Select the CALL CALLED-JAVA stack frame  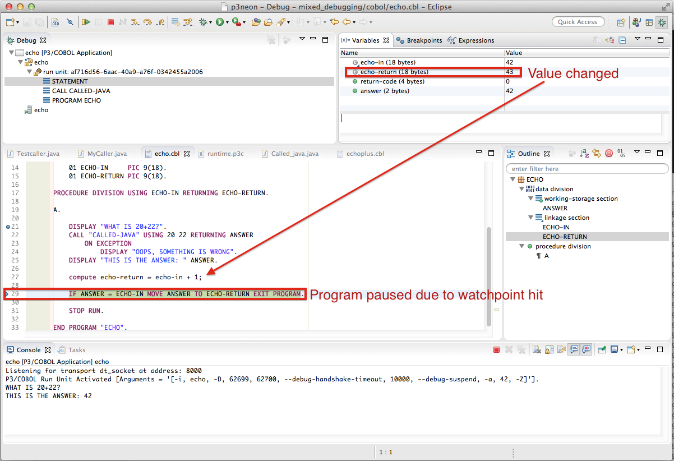81,91
